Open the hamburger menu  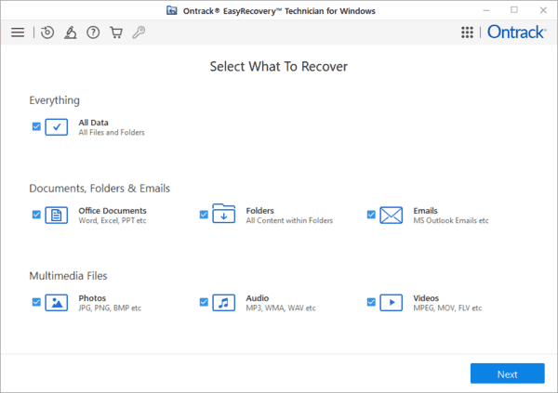click(x=18, y=33)
